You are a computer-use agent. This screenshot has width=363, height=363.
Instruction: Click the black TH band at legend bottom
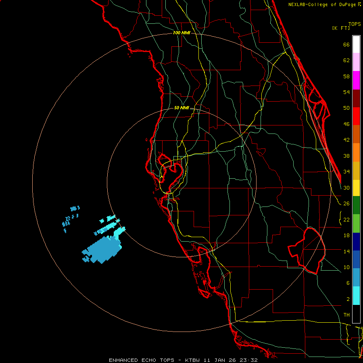(x=356, y=314)
